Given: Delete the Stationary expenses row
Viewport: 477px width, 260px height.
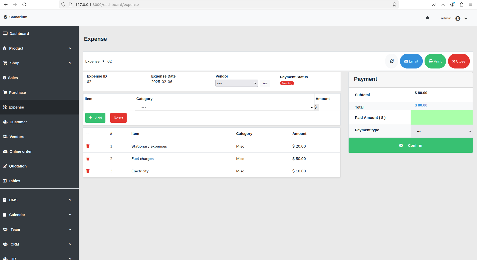Looking at the screenshot, I should click(88, 146).
